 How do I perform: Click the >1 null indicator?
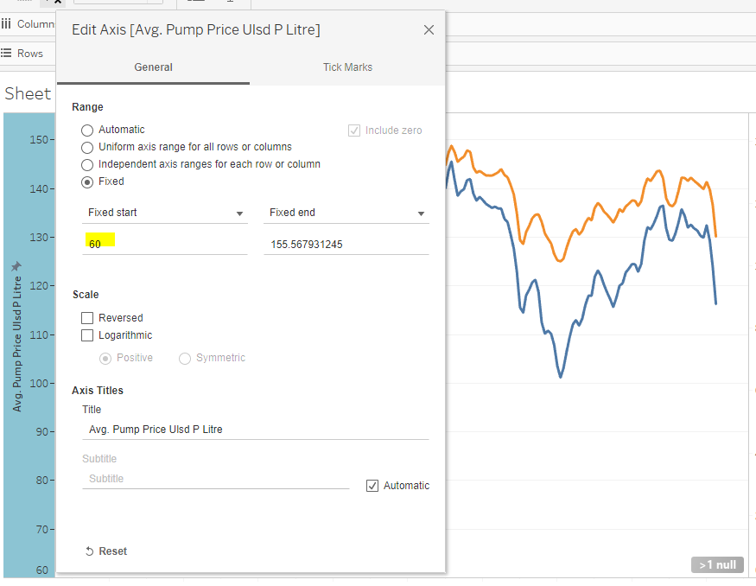pos(717,564)
